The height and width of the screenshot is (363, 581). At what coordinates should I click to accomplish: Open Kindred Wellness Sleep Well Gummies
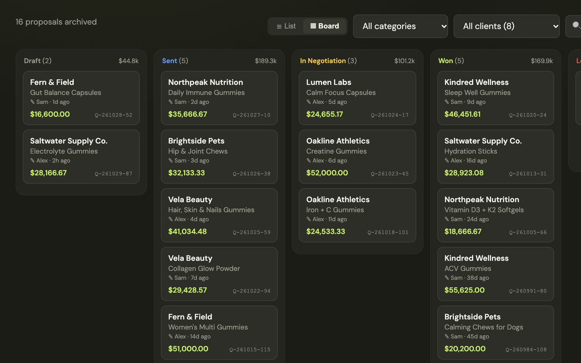tap(496, 98)
